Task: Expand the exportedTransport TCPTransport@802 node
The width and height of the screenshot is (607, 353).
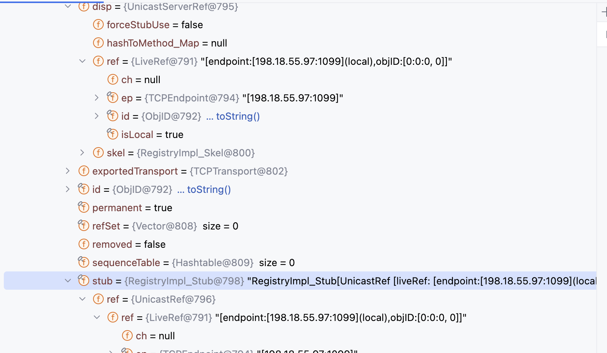Action: tap(68, 171)
